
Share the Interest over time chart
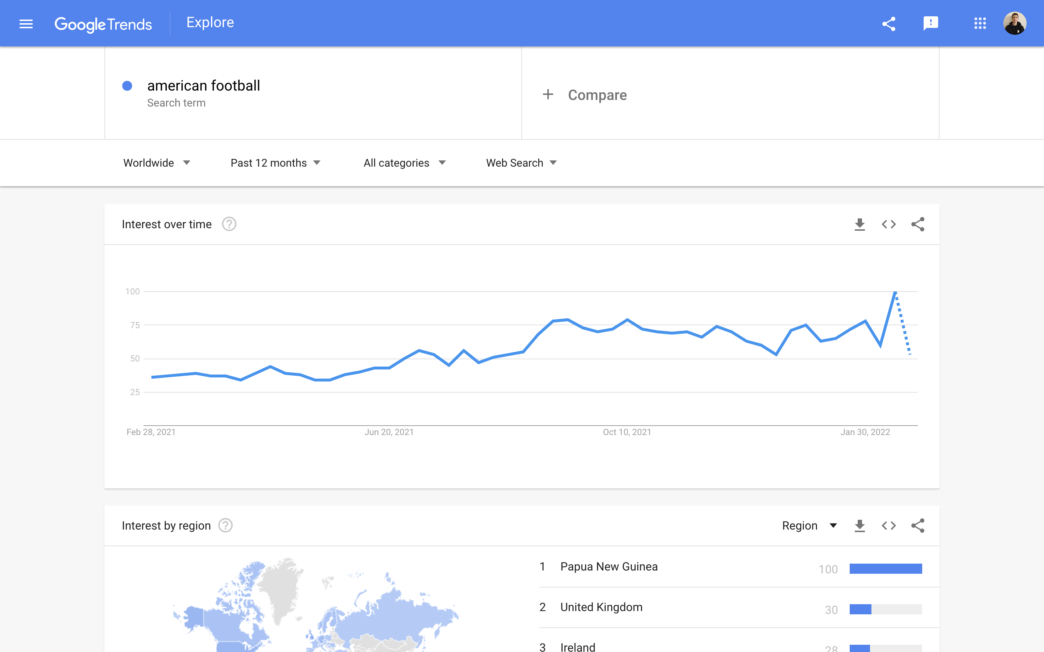click(x=917, y=224)
